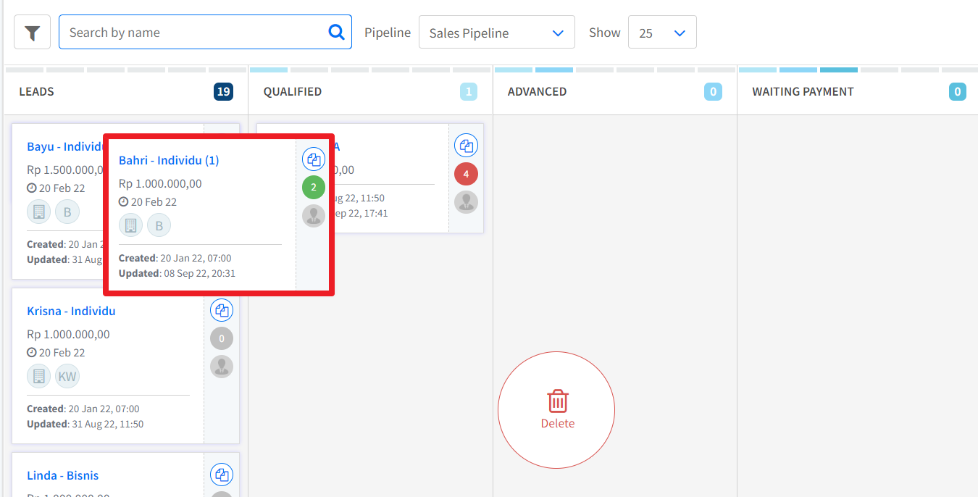Click the QUALIFIED column header
Viewport: 978px width, 497px height.
(x=293, y=92)
